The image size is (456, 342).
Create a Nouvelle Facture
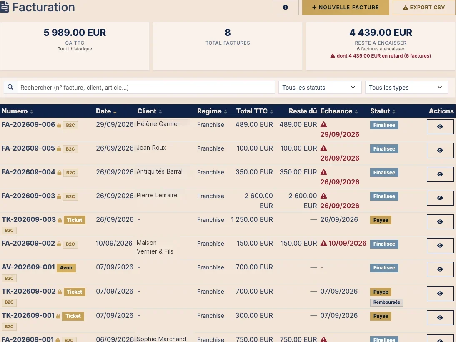346,7
